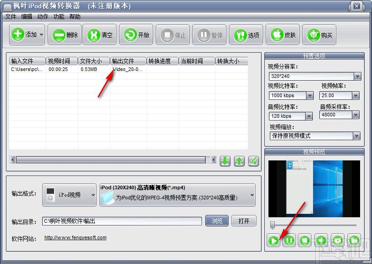The height and width of the screenshot is (264, 372).
Task: Click the 00:00:25 duration cell
Action: (58, 69)
